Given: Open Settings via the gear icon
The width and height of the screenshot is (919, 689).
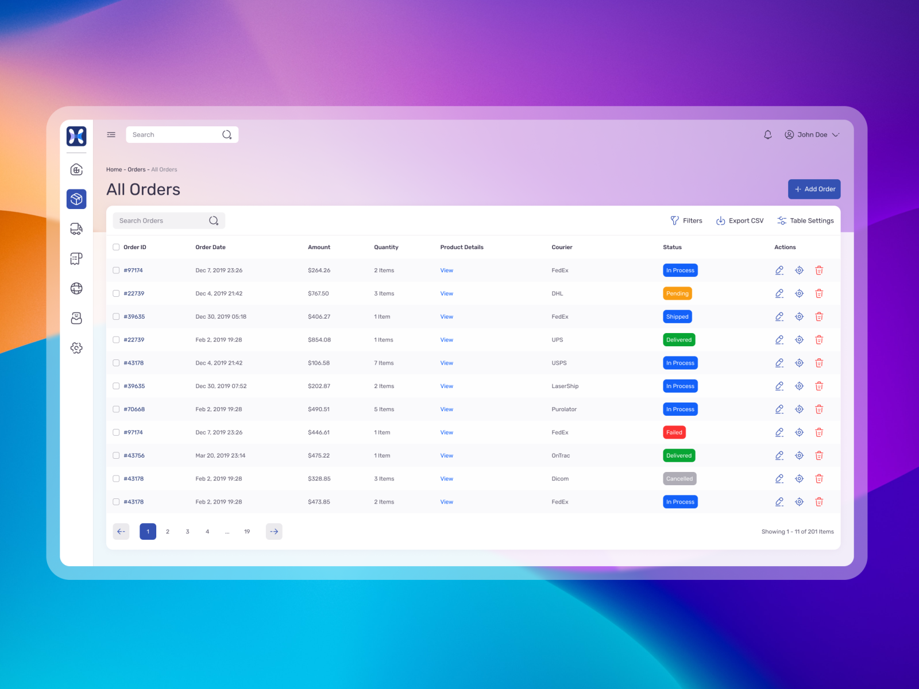Looking at the screenshot, I should pos(76,348).
